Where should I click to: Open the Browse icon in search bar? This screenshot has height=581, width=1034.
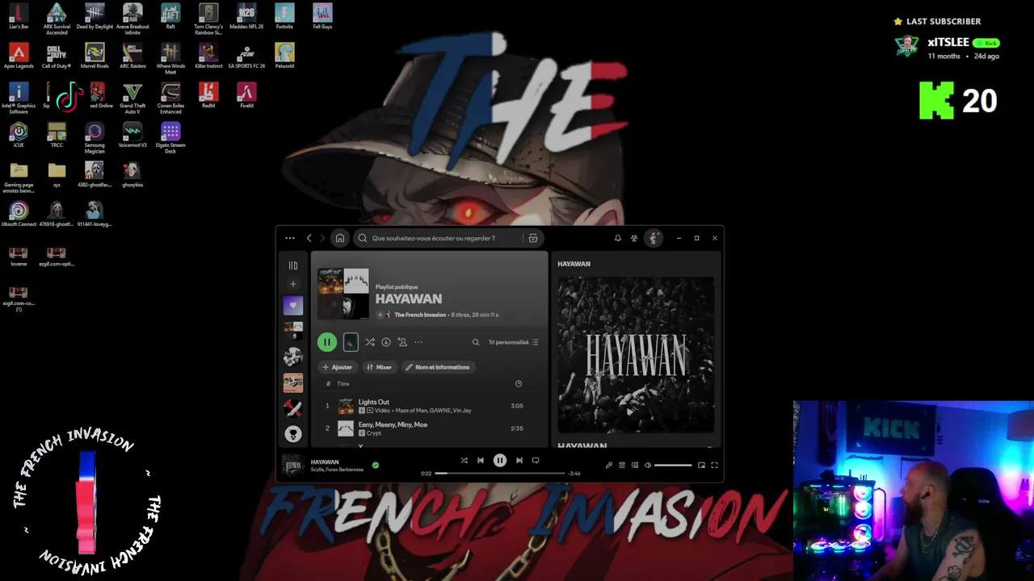click(532, 238)
